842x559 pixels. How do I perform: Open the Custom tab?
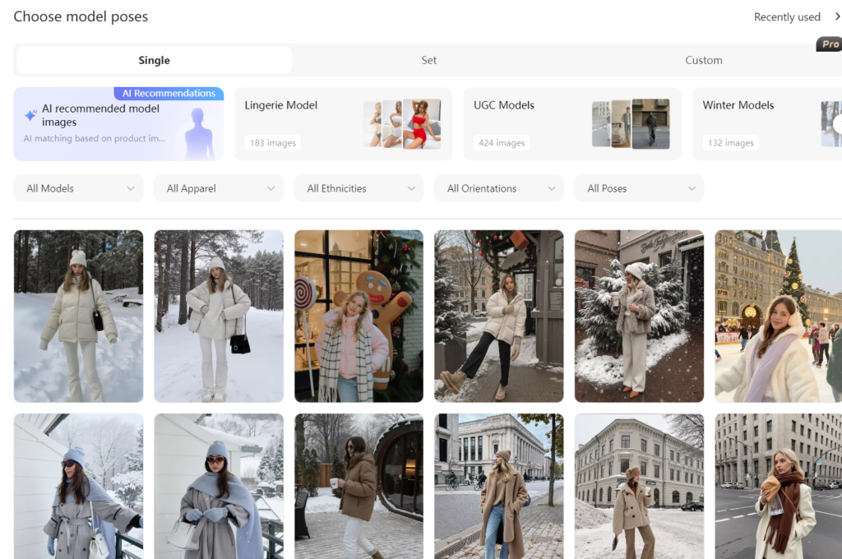[x=704, y=60]
